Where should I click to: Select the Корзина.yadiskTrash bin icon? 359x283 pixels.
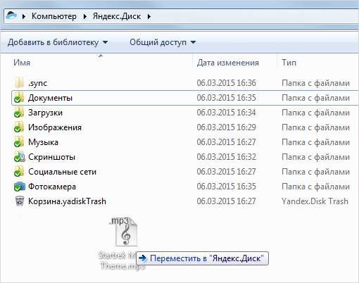pyautogui.click(x=20, y=201)
